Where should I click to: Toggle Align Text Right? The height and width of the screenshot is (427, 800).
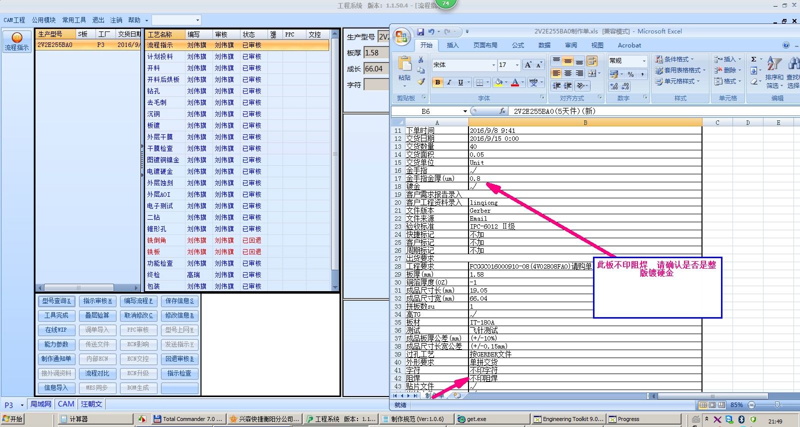(579, 73)
